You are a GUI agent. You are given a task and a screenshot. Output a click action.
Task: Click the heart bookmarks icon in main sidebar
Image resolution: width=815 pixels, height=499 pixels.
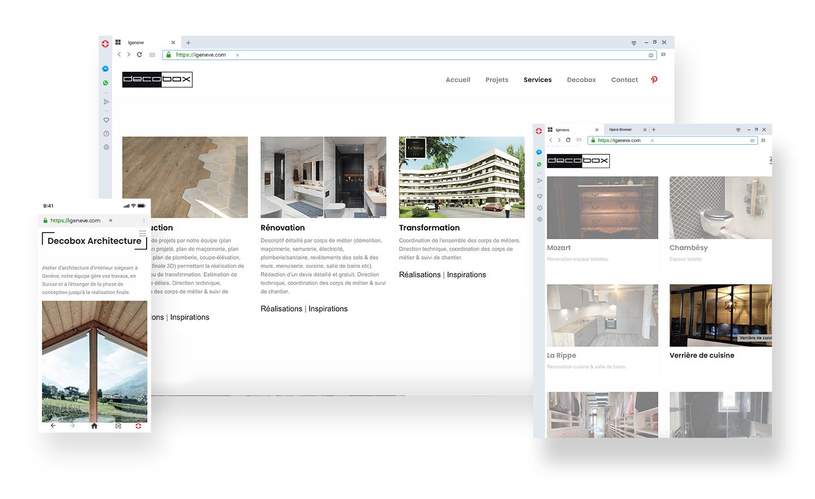tap(106, 121)
